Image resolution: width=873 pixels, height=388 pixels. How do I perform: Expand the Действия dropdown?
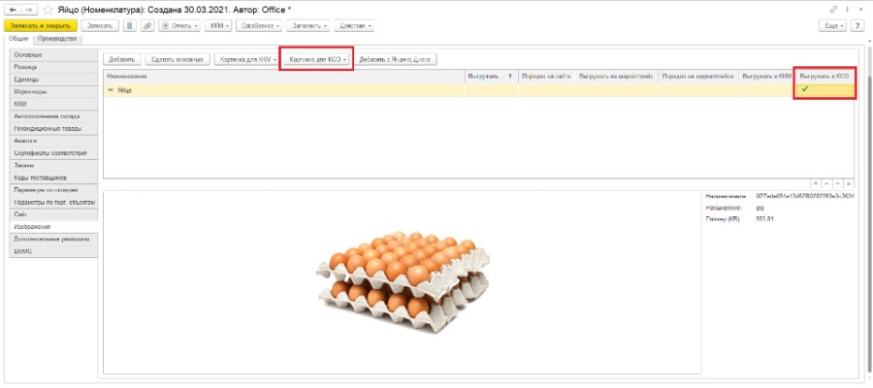(353, 25)
